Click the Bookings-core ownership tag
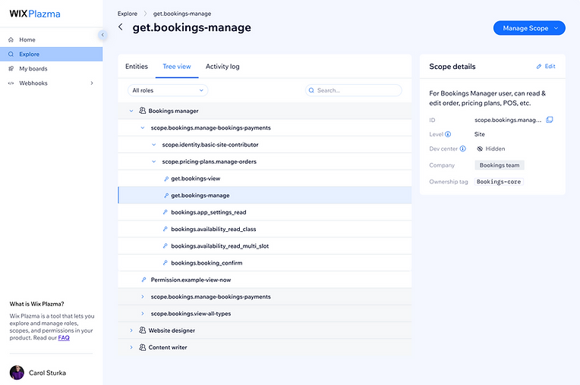The height and width of the screenshot is (385, 580). 499,182
